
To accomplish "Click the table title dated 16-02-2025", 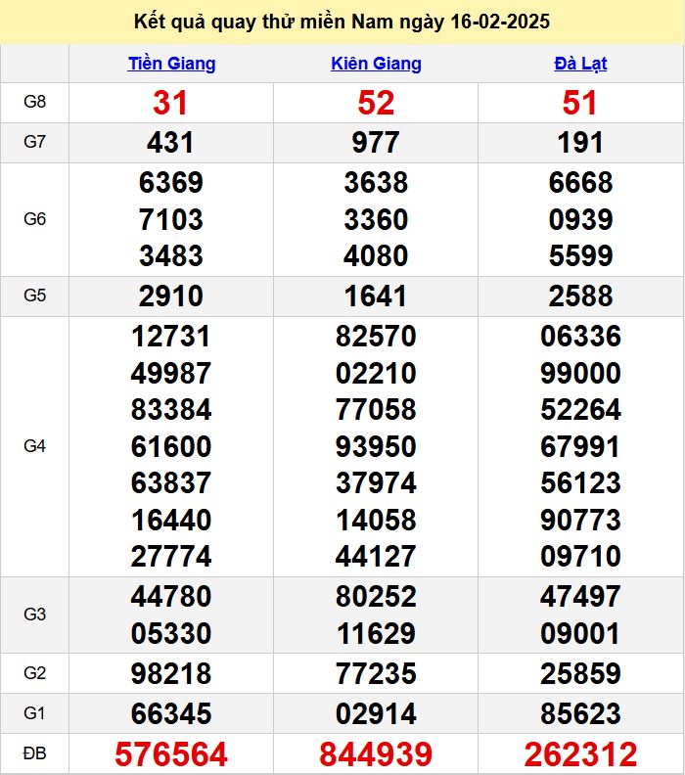I will coord(342,22).
